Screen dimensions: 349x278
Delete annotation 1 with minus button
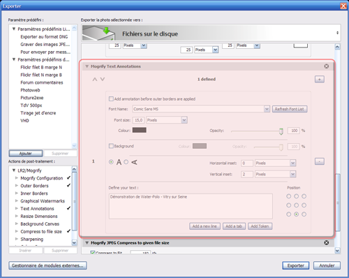click(x=320, y=161)
